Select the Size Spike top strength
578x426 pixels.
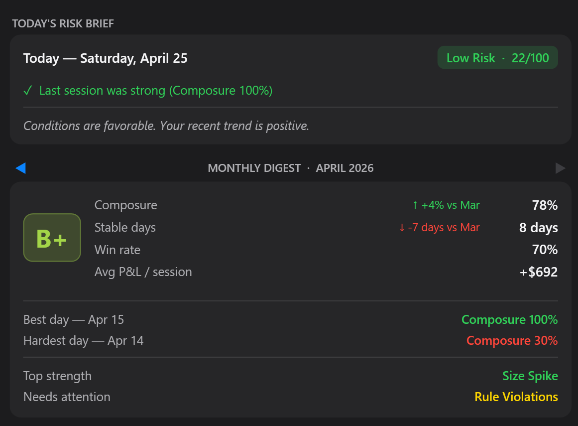point(530,376)
